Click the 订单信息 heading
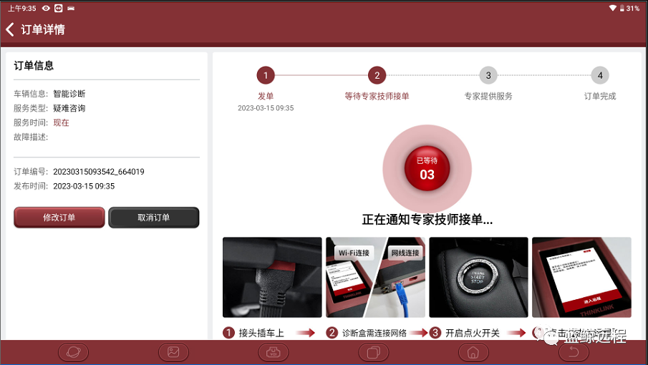The width and height of the screenshot is (648, 365). pos(34,66)
